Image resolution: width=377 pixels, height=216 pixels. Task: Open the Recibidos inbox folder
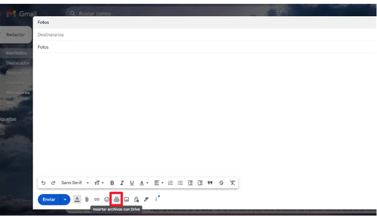[16, 53]
